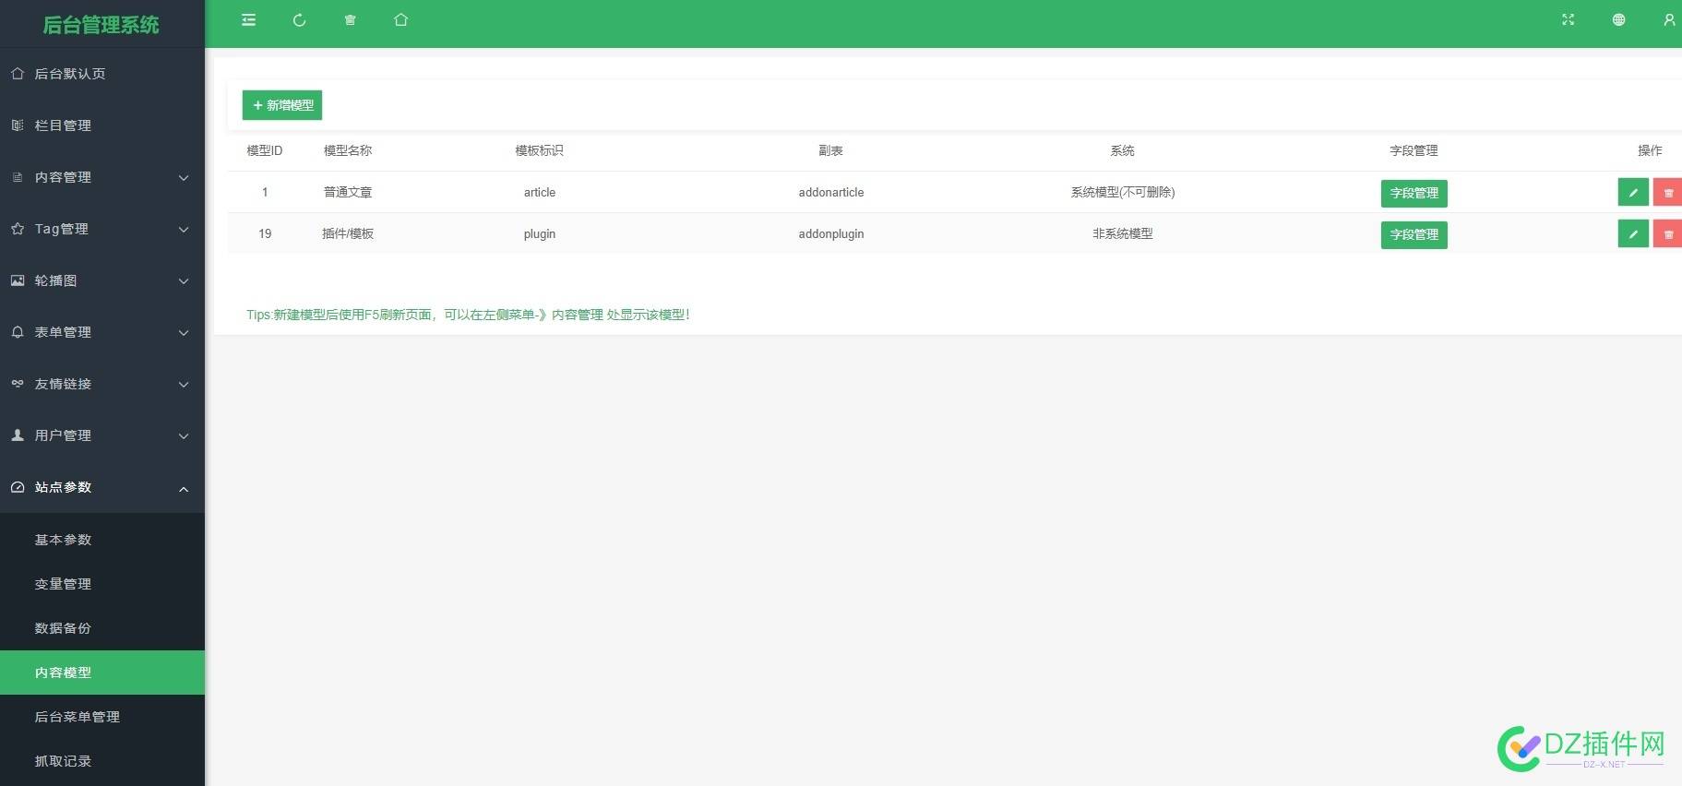Click the icon beside 栏目管理
The width and height of the screenshot is (1682, 786).
18,125
